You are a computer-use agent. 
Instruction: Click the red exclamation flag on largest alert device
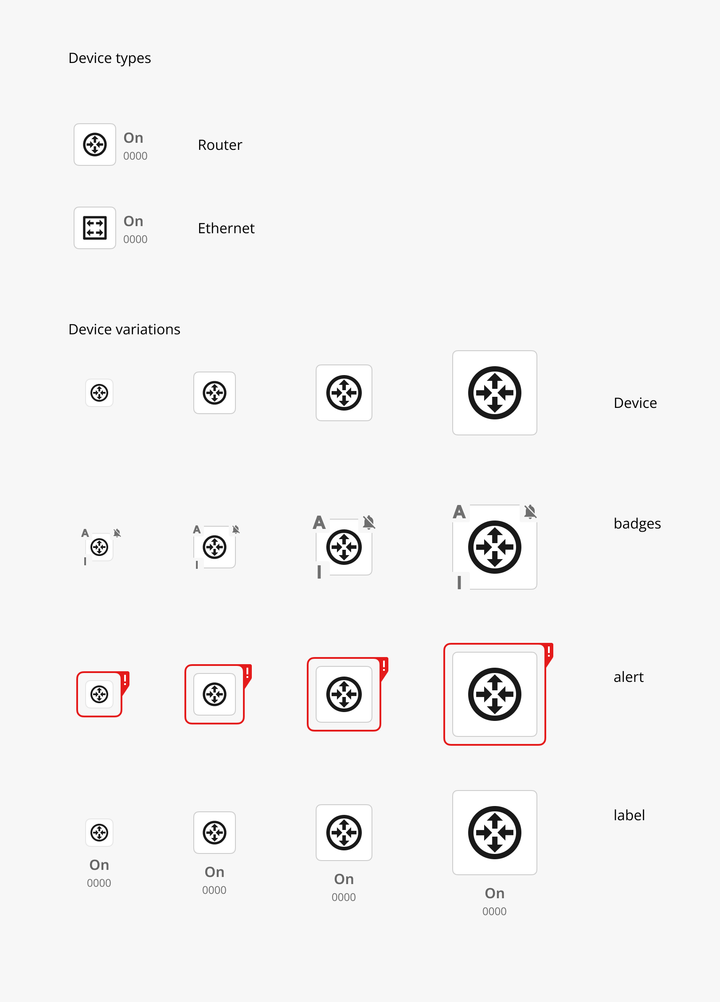tap(549, 654)
